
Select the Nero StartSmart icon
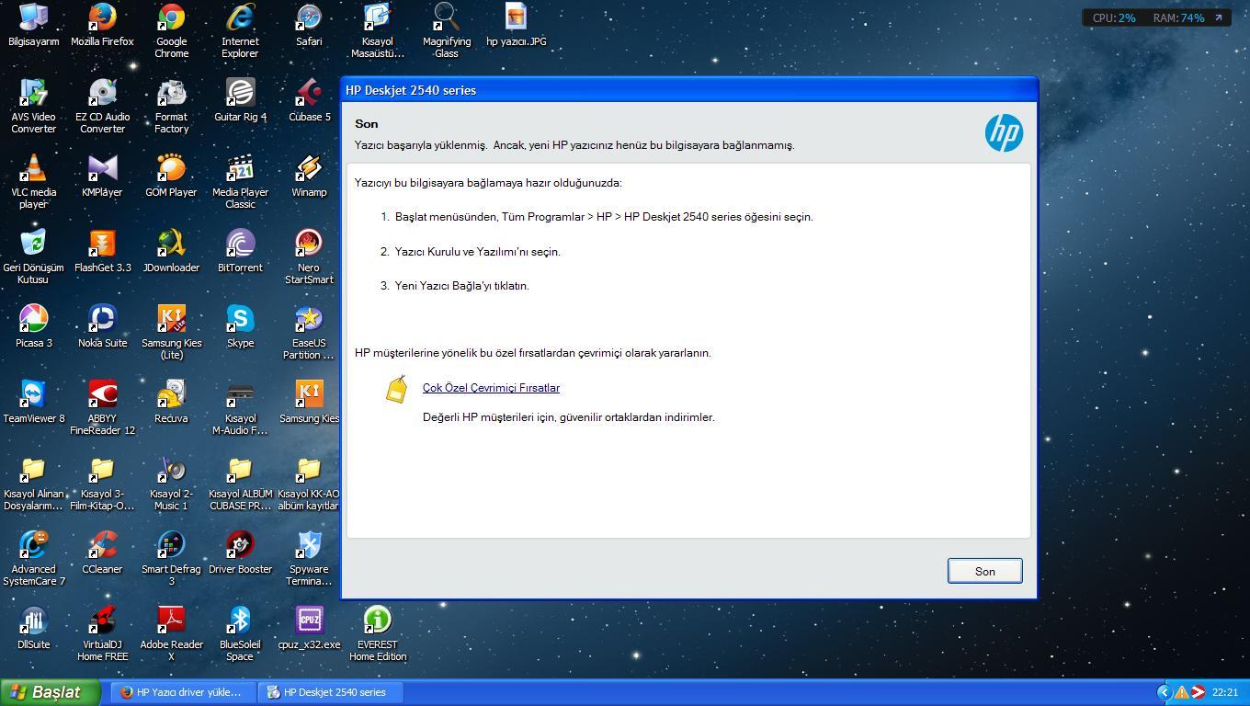coord(309,256)
